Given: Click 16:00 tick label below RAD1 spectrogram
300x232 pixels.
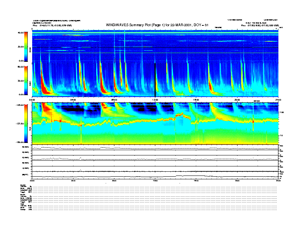Looking at the screenshot, I should (x=196, y=100).
